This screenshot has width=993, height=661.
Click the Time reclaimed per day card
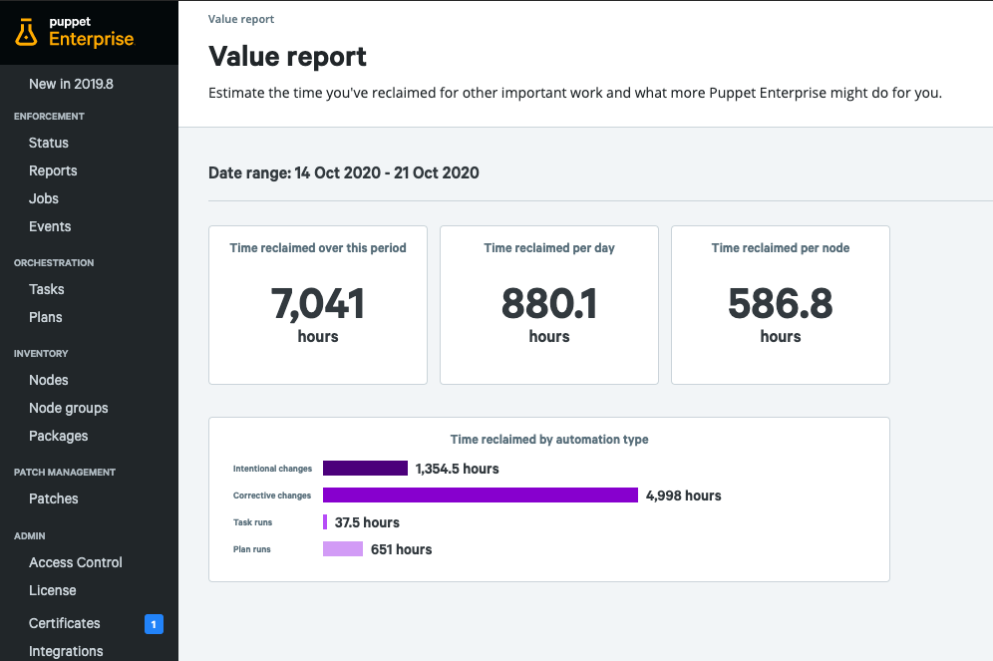coord(548,305)
